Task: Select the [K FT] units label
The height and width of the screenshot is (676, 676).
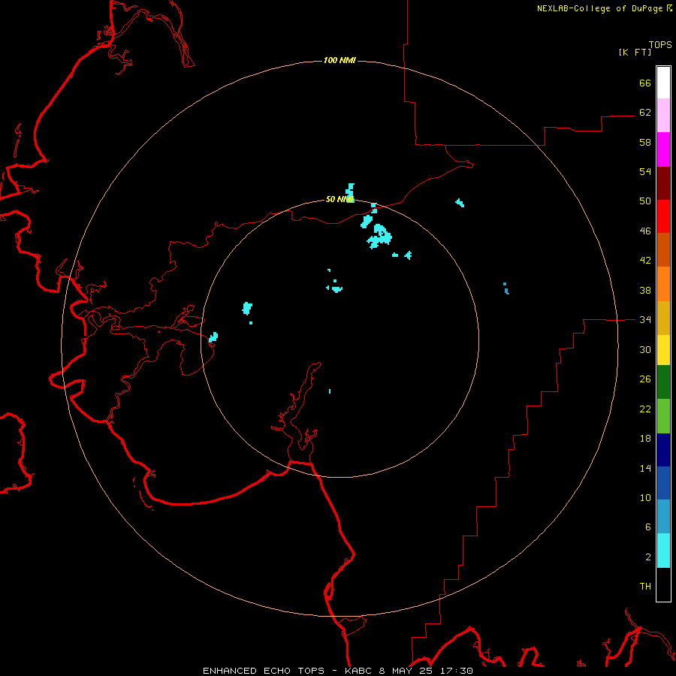Action: pyautogui.click(x=635, y=52)
